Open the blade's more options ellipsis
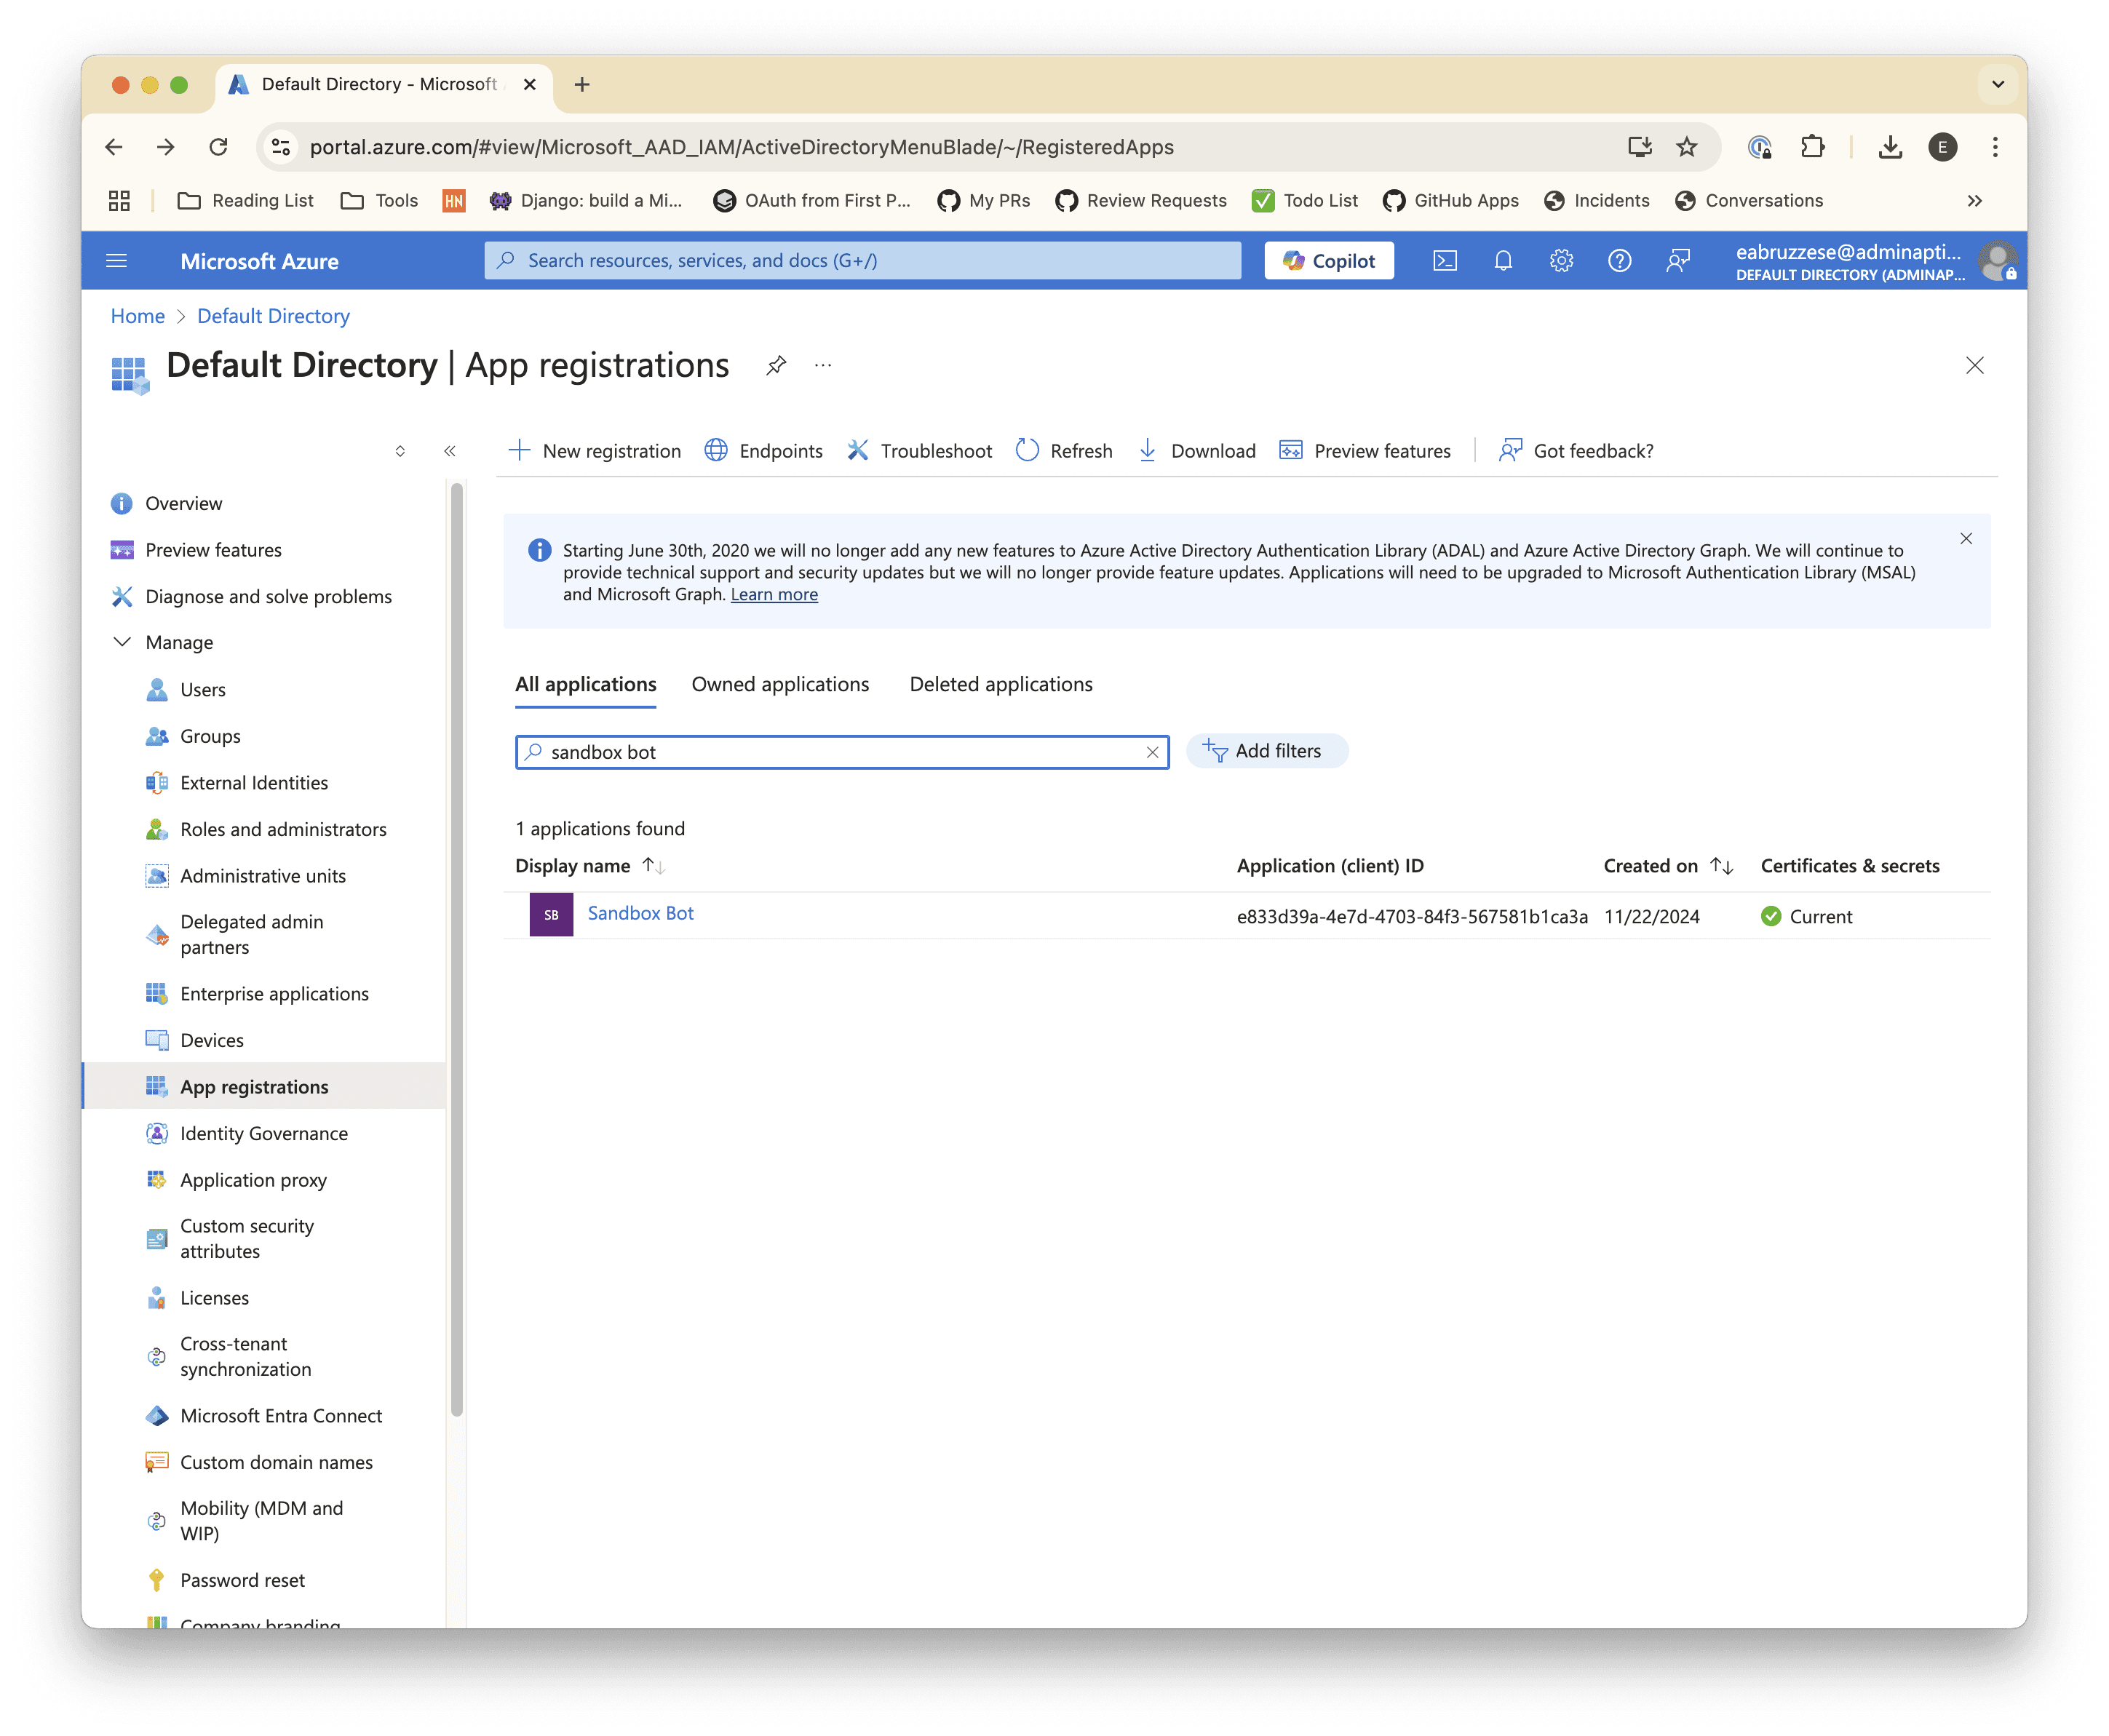 pyautogui.click(x=822, y=365)
